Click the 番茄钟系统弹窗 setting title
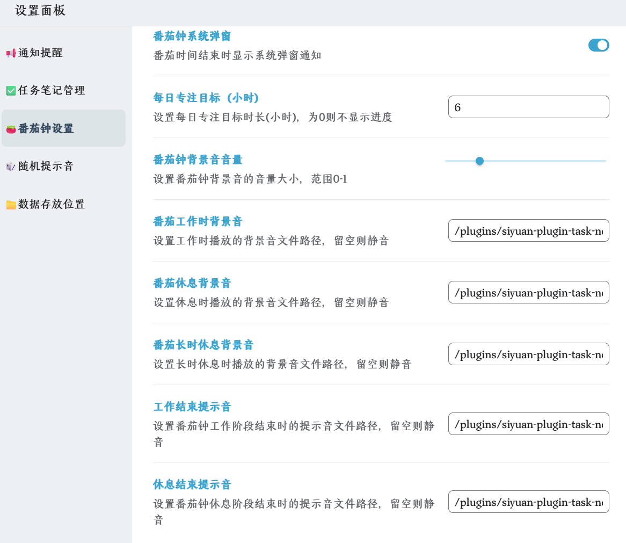The width and height of the screenshot is (626, 543). 192,36
